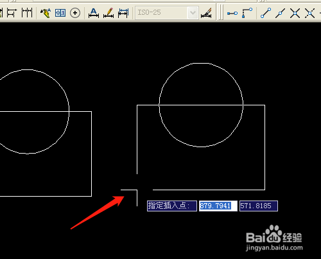
Task: Select the Snap to Intersection tool
Action: 295,13
